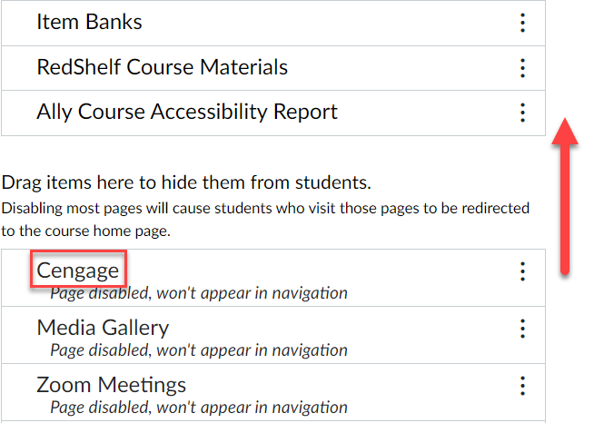
Task: Click the phrase 'hide them from students'
Action: pyautogui.click(x=266, y=182)
